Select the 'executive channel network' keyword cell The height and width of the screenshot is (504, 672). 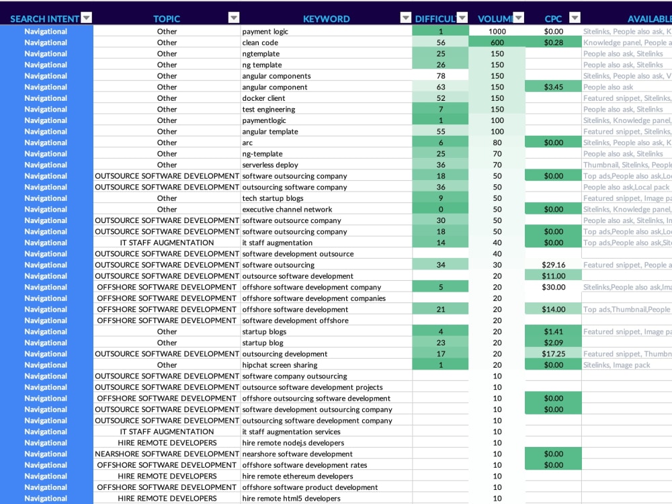326,210
